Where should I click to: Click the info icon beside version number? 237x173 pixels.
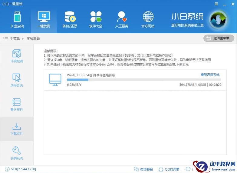[x=7, y=169]
